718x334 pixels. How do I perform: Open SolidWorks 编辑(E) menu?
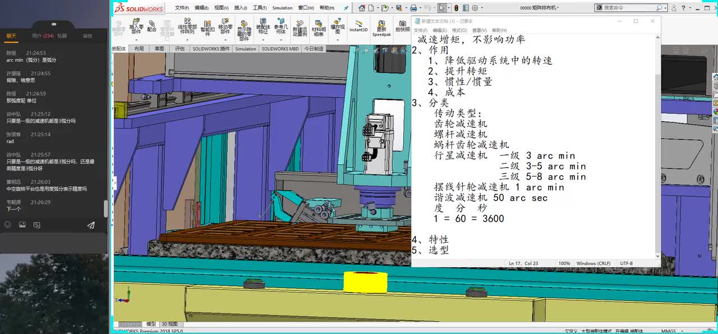coord(201,8)
